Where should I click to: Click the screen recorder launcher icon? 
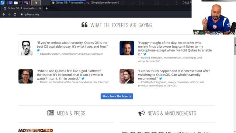tap(26, 3)
